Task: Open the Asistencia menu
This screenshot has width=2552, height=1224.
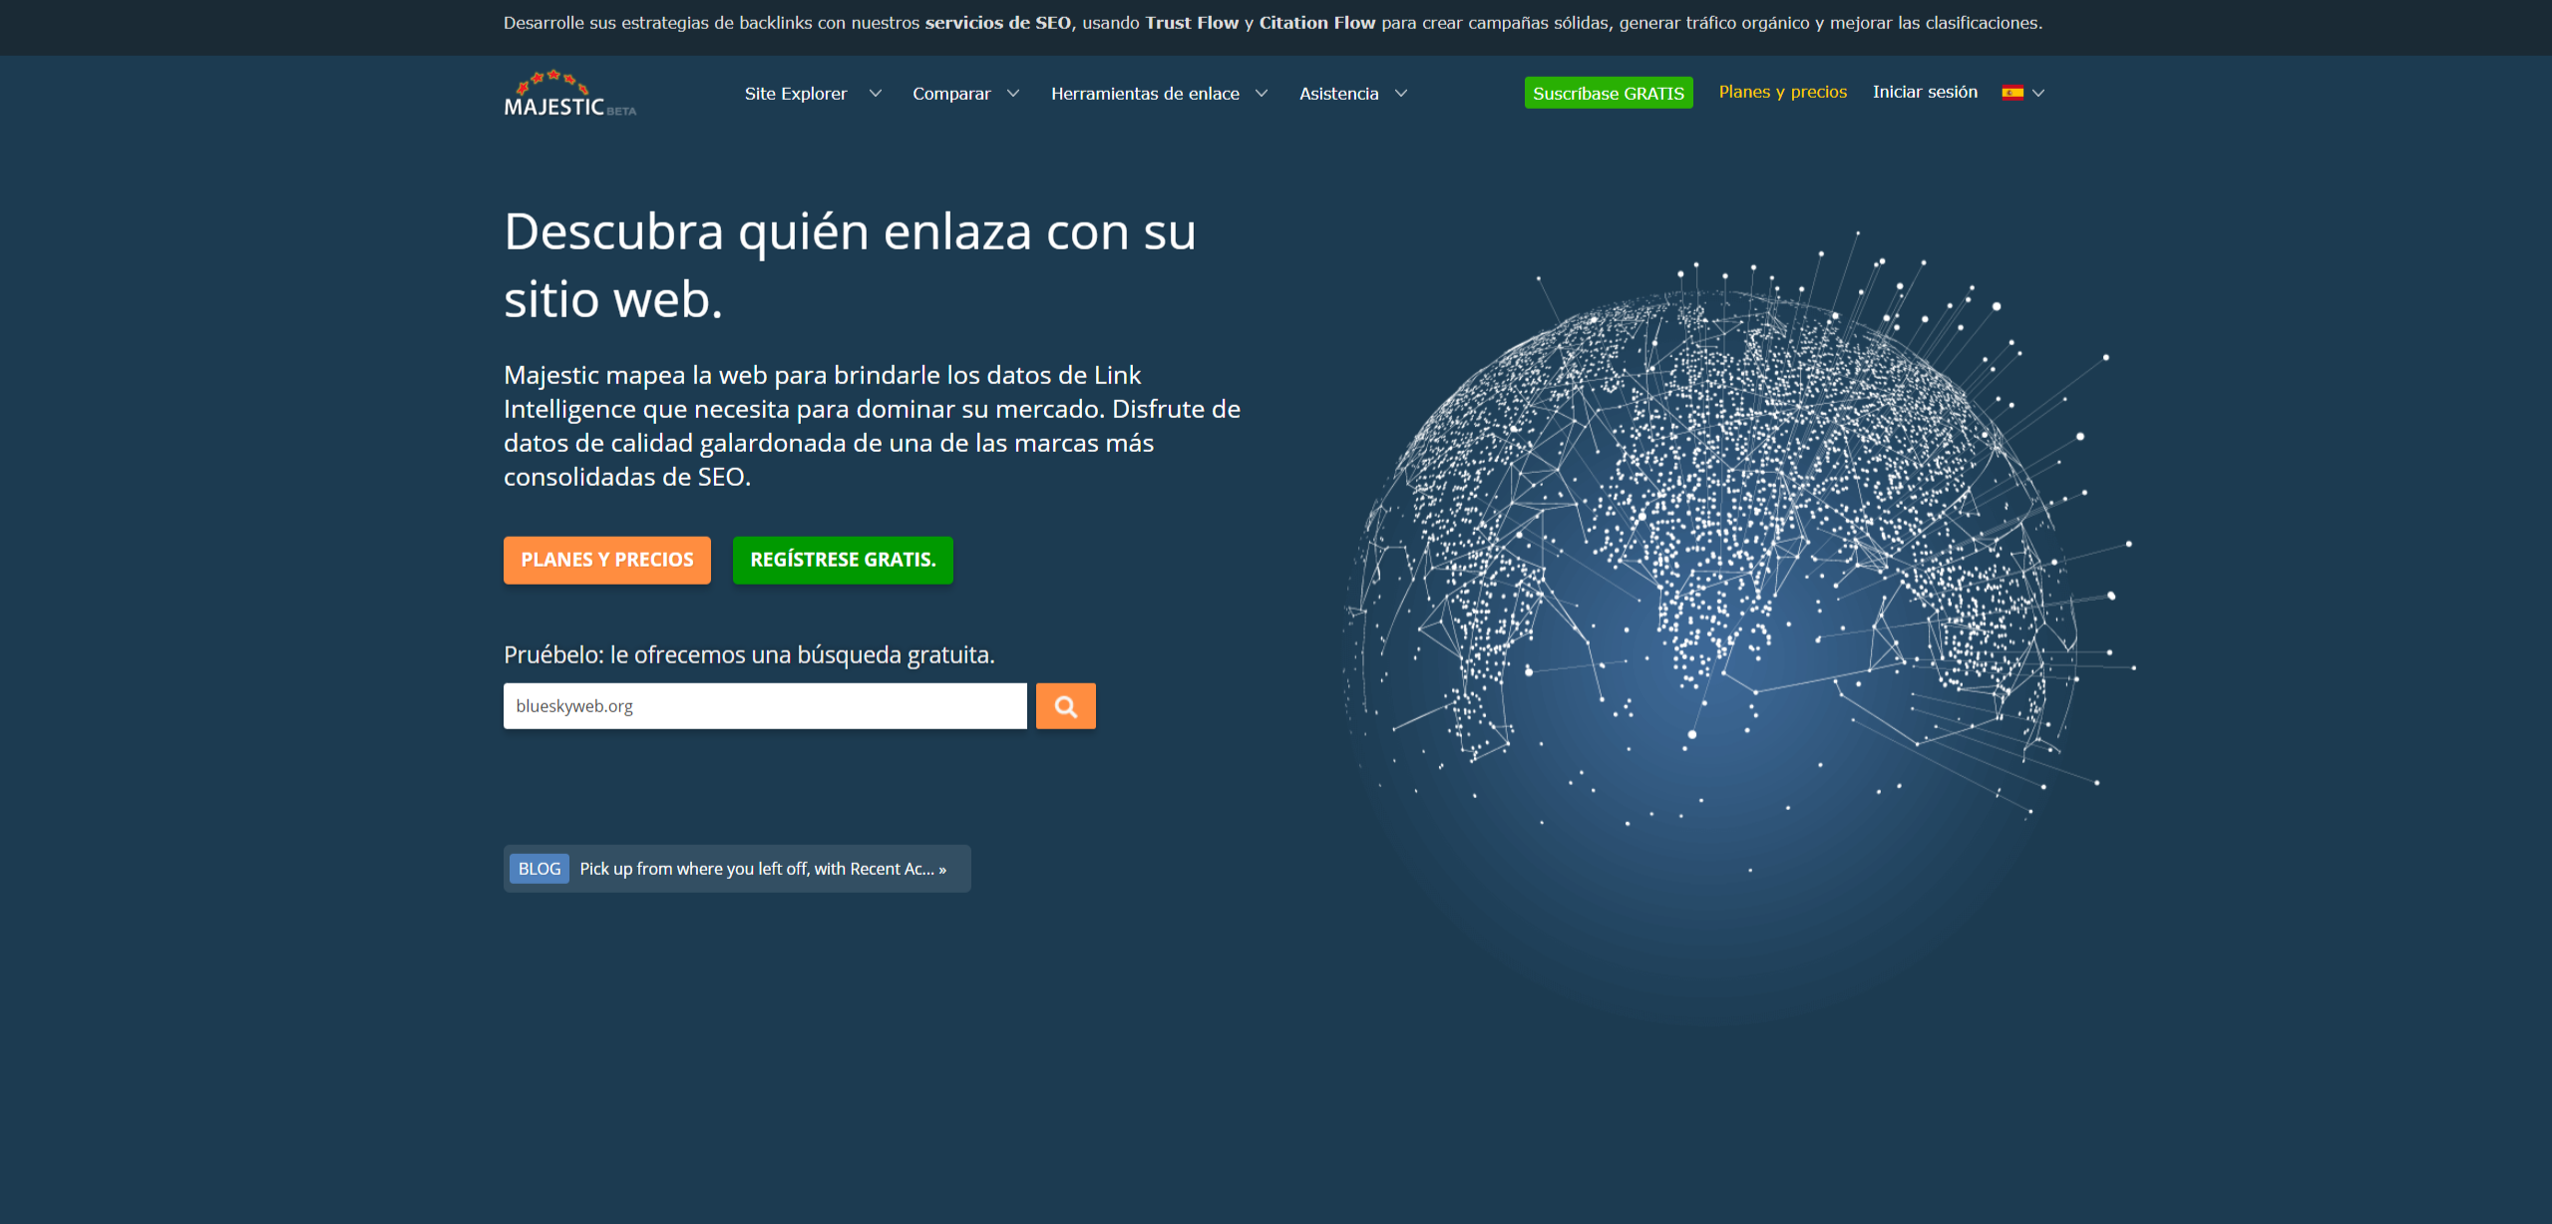Action: coord(1338,94)
